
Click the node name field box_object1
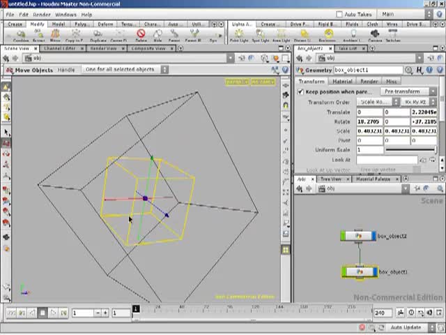coord(368,70)
